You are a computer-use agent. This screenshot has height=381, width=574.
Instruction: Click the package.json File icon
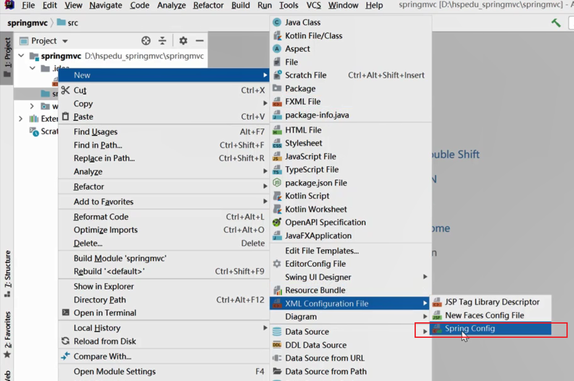pyautogui.click(x=277, y=183)
